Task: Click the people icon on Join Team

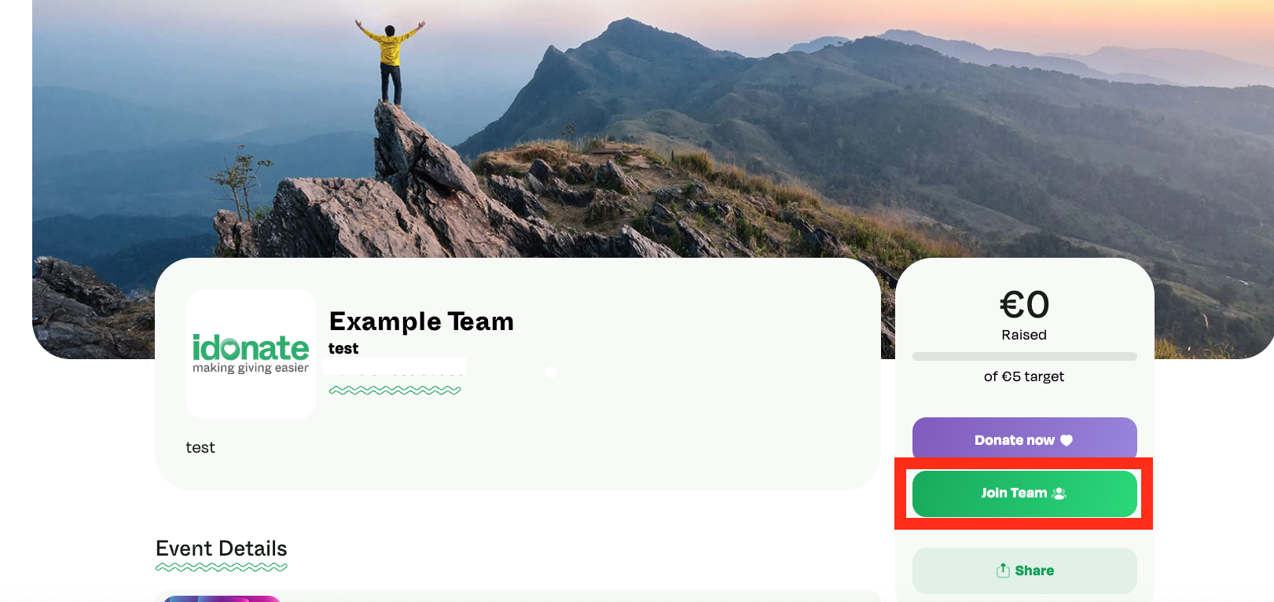Action: click(x=1059, y=494)
